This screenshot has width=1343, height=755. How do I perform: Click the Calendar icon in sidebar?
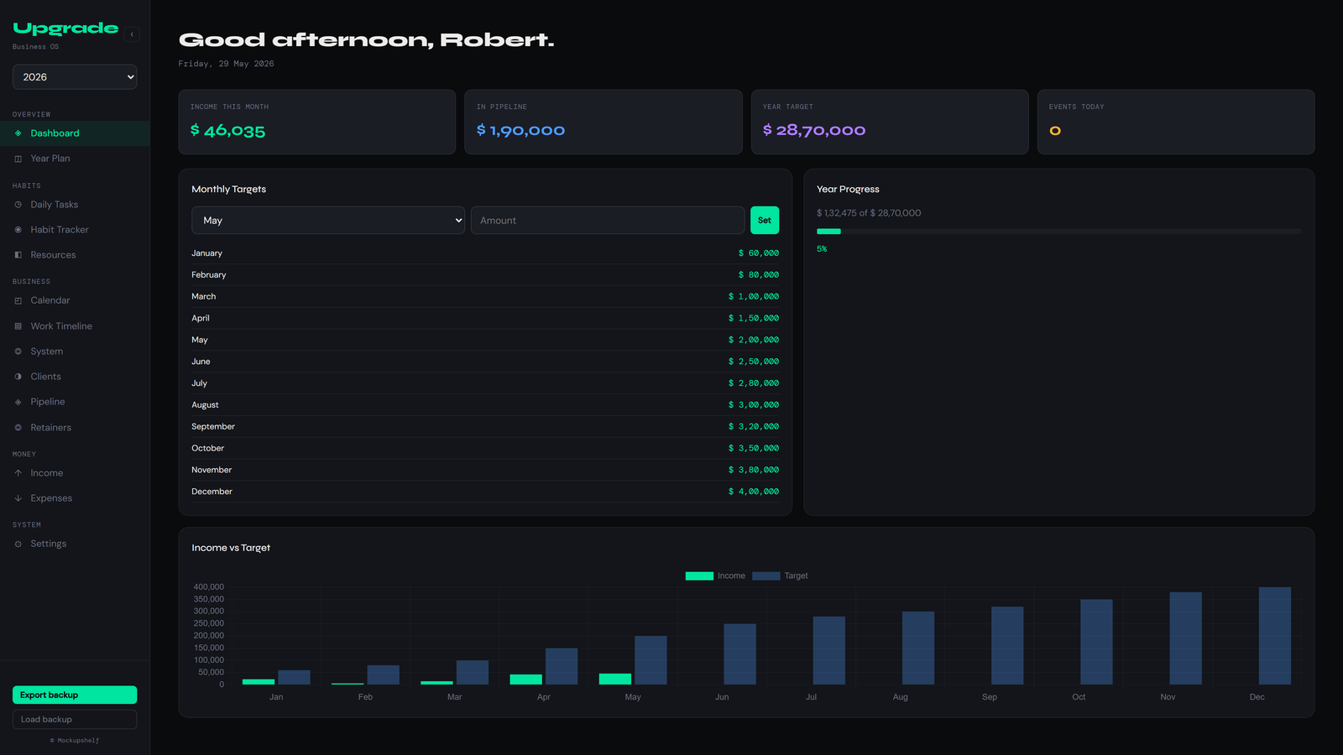[x=18, y=300]
